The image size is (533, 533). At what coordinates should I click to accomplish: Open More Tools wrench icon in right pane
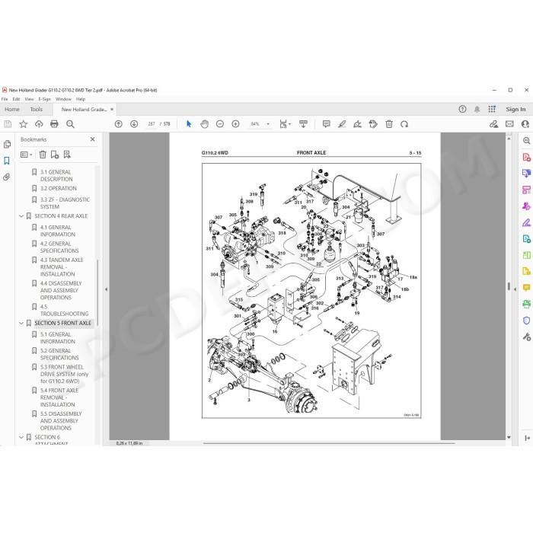click(527, 337)
